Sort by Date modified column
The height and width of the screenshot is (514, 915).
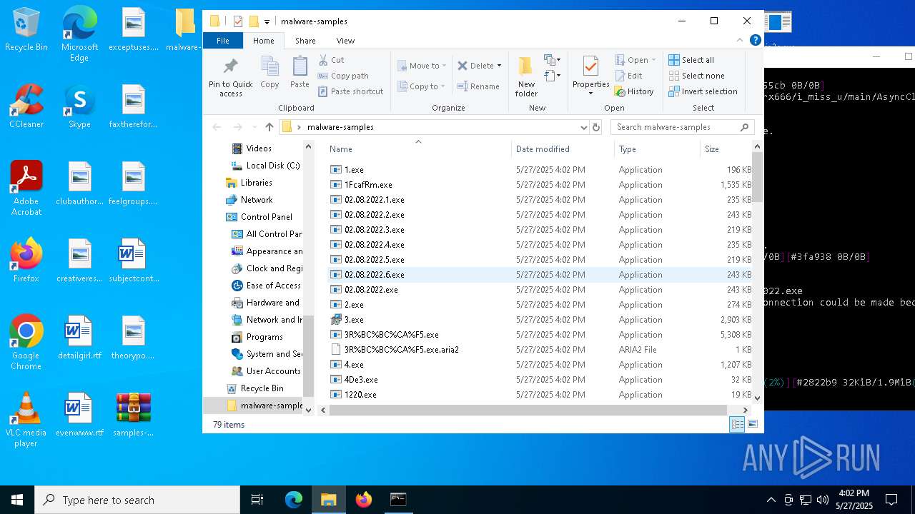pyautogui.click(x=563, y=149)
